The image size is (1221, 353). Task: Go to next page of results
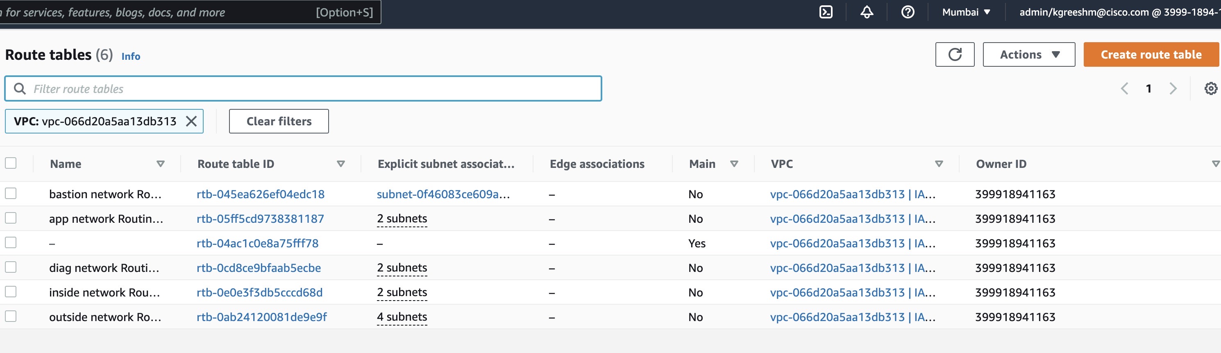(x=1173, y=88)
